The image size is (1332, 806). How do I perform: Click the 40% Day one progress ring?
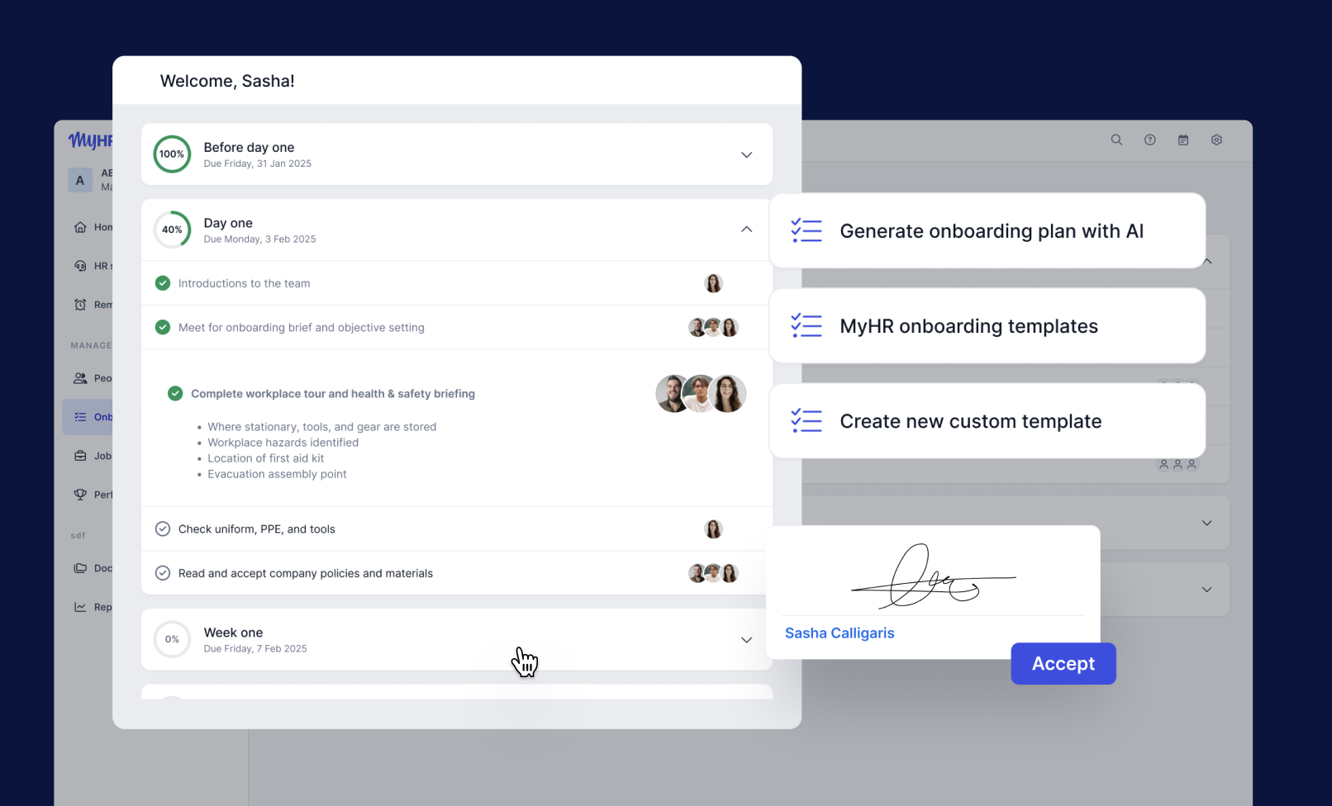pyautogui.click(x=172, y=230)
